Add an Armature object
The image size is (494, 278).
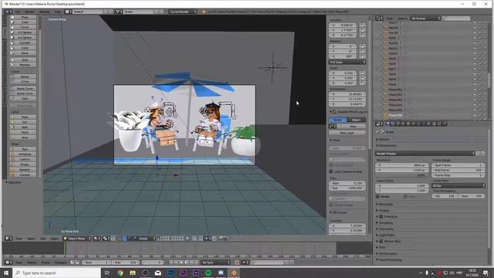[x=23, y=154]
